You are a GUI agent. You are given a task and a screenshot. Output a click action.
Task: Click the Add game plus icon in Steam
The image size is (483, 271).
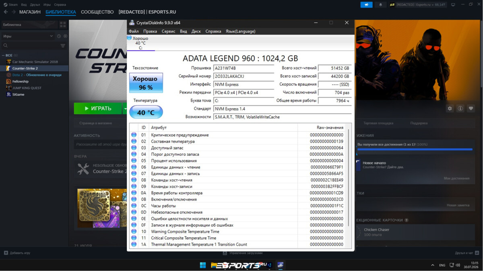click(x=6, y=253)
